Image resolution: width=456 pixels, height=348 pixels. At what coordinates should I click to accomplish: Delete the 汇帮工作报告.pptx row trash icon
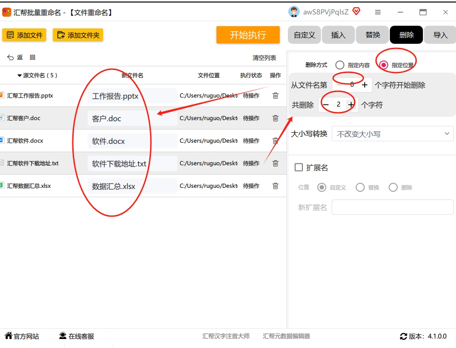coord(275,96)
